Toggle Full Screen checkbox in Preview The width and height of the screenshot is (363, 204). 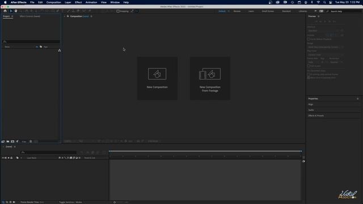click(x=309, y=66)
